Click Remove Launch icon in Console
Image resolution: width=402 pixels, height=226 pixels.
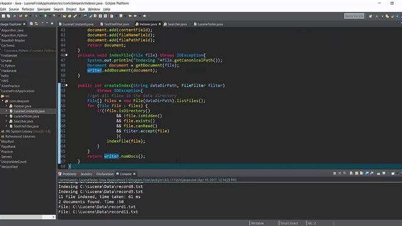(x=340, y=173)
